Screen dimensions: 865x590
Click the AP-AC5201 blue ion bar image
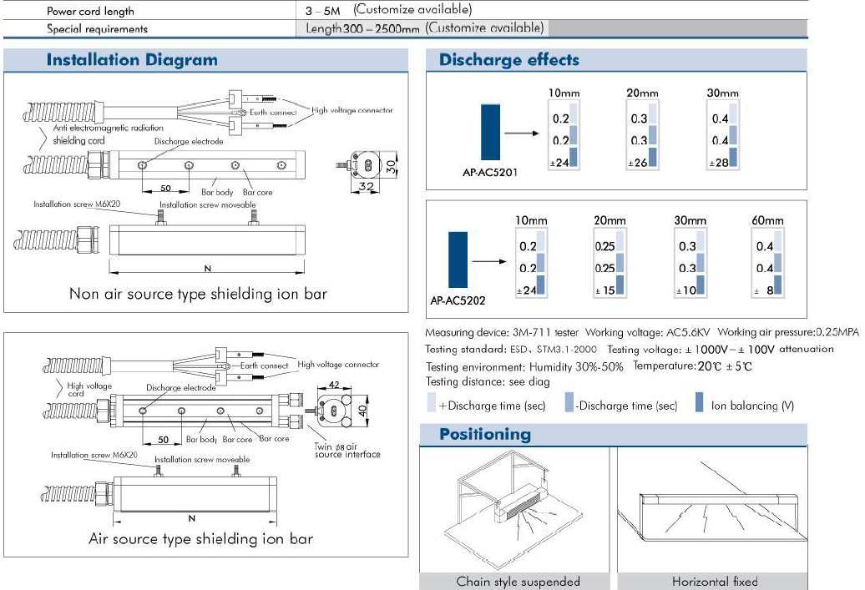coord(492,130)
